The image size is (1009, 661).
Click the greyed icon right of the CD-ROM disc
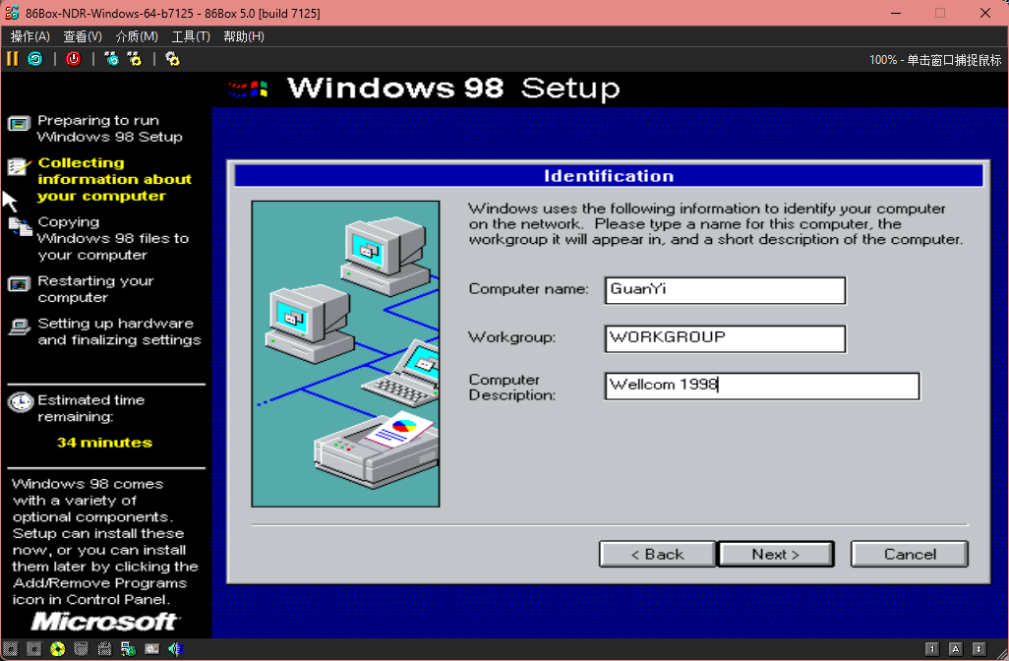pos(81,649)
